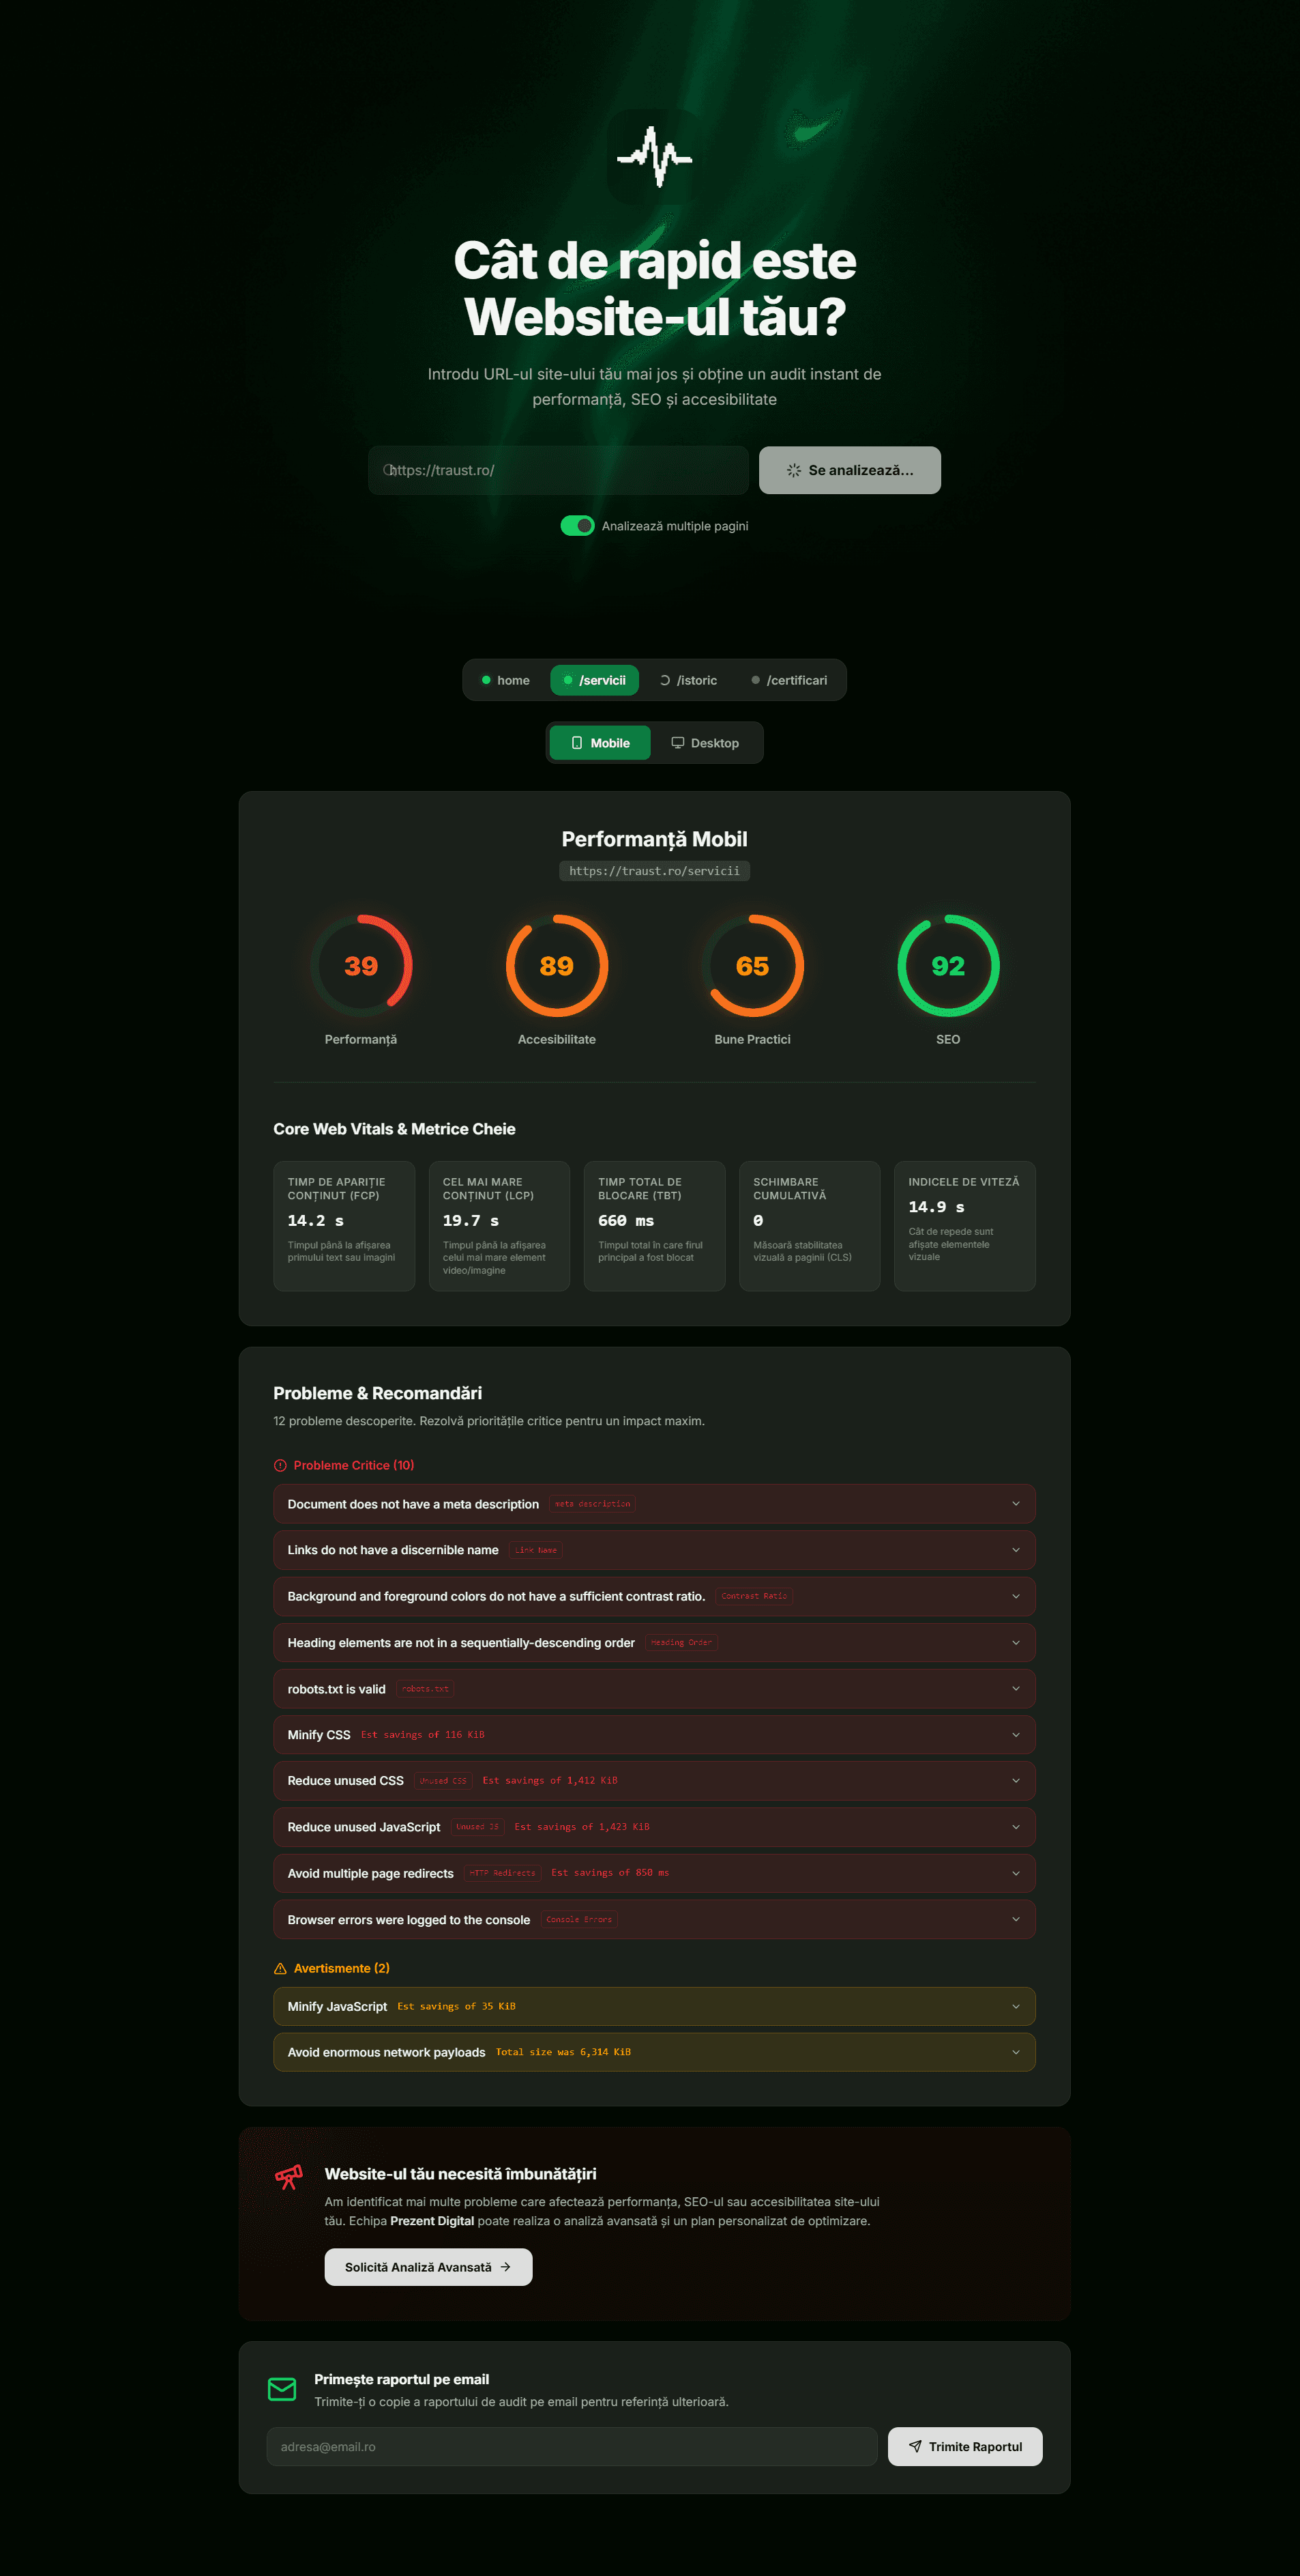Viewport: 1300px width, 2576px height.
Task: Click the critical alert icon by Probleme Critice
Action: (280, 1465)
